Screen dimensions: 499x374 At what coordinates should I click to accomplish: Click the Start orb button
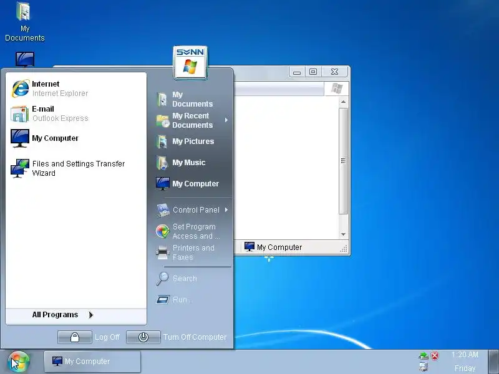[x=19, y=362]
